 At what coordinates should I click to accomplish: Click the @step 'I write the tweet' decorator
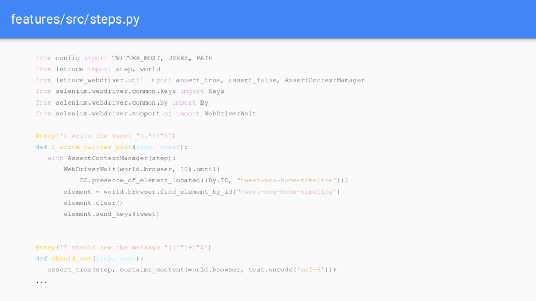[105, 136]
